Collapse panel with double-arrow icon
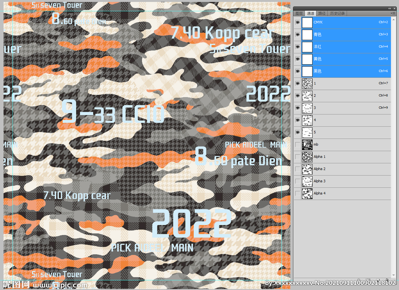399x290 pixels. tap(389, 8)
